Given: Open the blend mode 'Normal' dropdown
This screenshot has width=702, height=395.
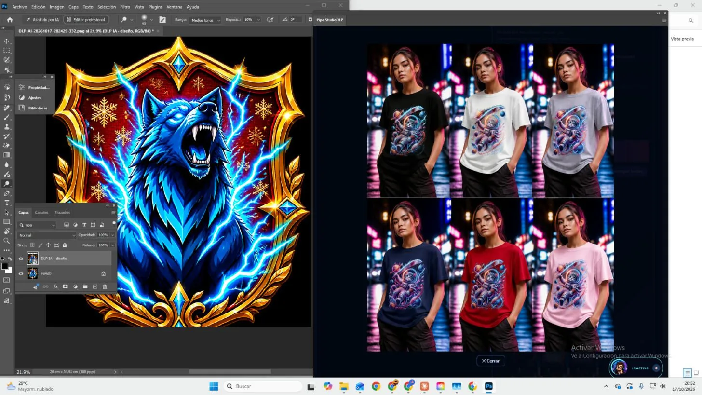Looking at the screenshot, I should tap(47, 235).
